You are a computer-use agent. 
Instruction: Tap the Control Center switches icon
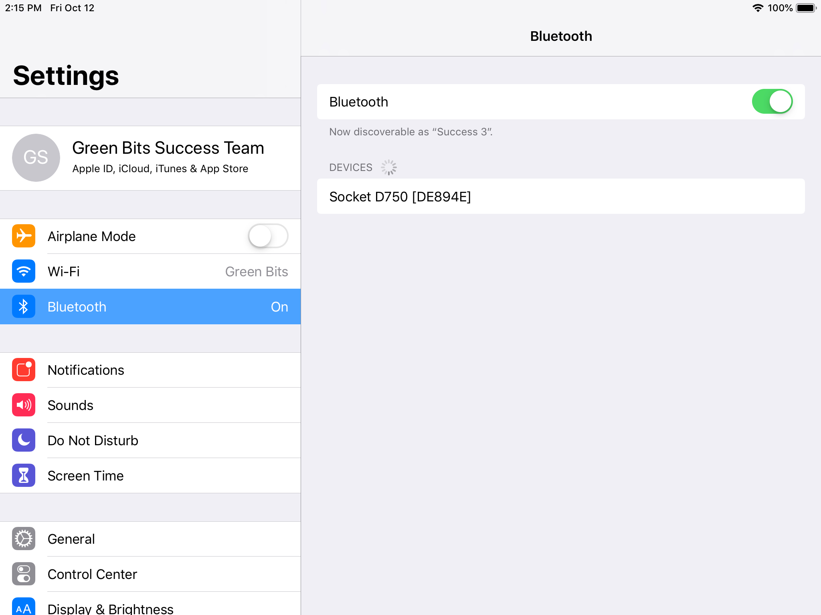click(24, 574)
